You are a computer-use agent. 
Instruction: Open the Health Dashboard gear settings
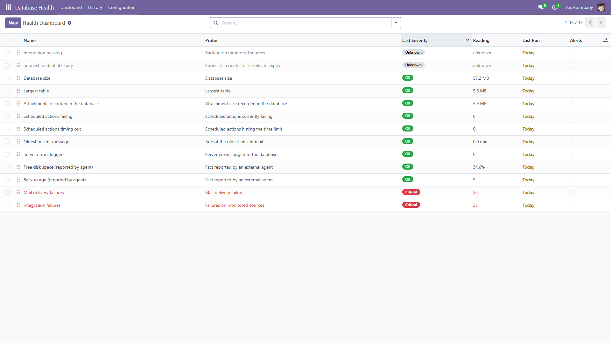tap(69, 23)
